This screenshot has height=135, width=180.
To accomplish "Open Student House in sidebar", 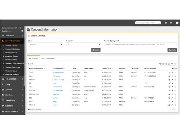I will coord(11,71).
